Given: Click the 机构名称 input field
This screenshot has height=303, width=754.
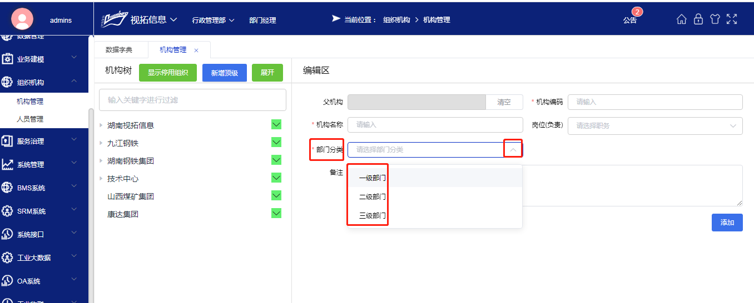Looking at the screenshot, I should (x=435, y=125).
